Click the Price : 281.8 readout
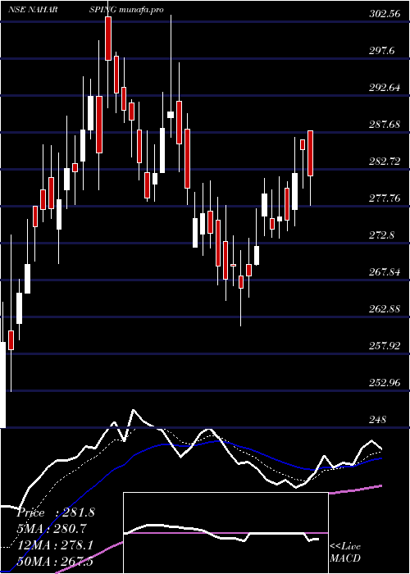The image size is (410, 574). click(56, 512)
